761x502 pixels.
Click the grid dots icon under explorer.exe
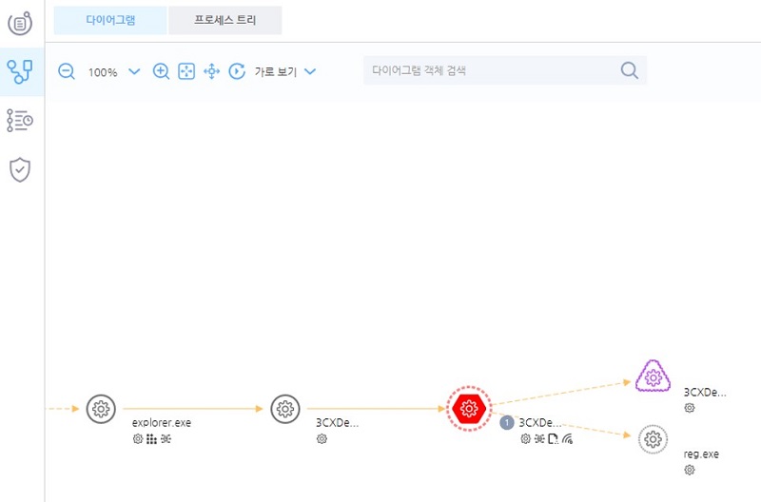click(x=151, y=439)
